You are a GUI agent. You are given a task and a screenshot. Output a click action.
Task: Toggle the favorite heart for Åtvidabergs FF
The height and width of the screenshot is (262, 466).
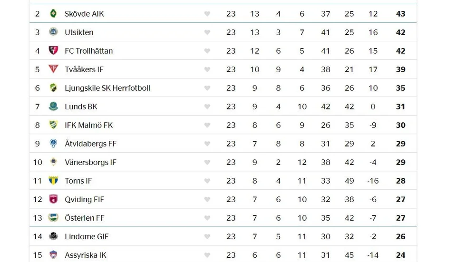(207, 144)
